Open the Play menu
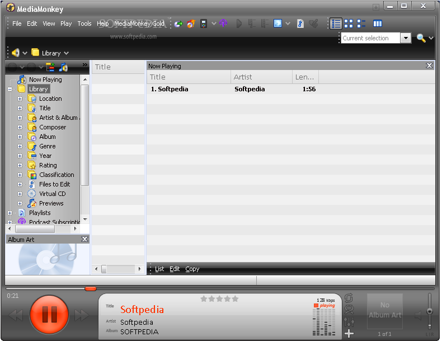The height and width of the screenshot is (341, 442). click(66, 24)
